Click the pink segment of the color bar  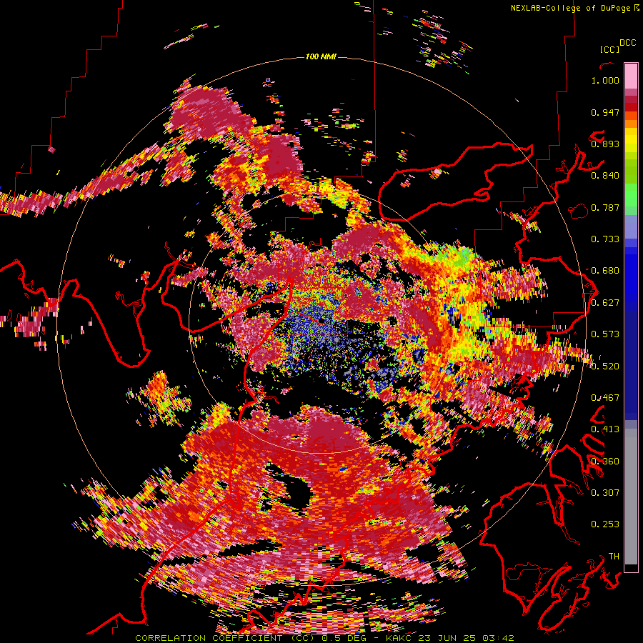click(x=631, y=76)
